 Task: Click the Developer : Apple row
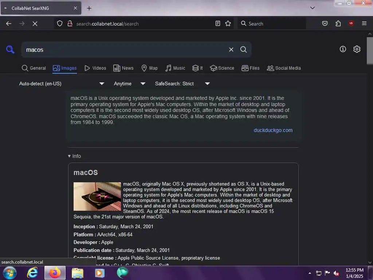coord(94,242)
